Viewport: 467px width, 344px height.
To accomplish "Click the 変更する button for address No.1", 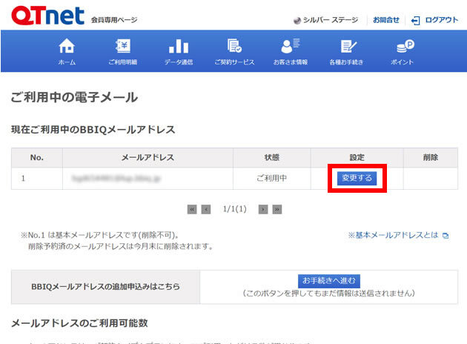I will click(357, 179).
